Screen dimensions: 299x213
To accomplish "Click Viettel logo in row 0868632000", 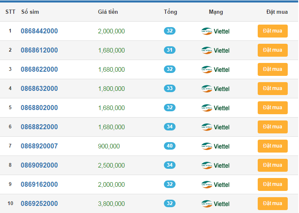I will [215, 89].
